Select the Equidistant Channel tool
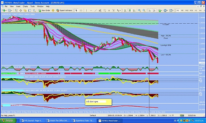The width and height of the screenshot is (206, 123). pos(100,10)
